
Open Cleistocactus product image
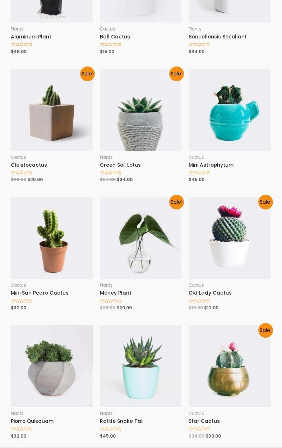click(52, 110)
